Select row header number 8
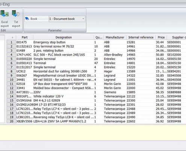This screenshot has width=186, height=151. point(11,71)
